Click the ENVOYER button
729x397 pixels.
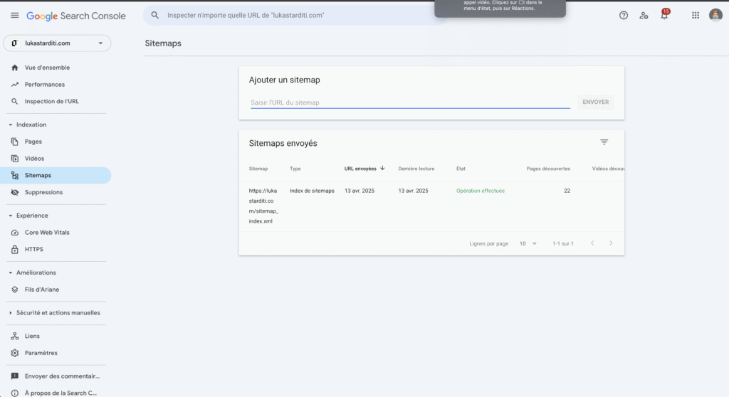[596, 102]
